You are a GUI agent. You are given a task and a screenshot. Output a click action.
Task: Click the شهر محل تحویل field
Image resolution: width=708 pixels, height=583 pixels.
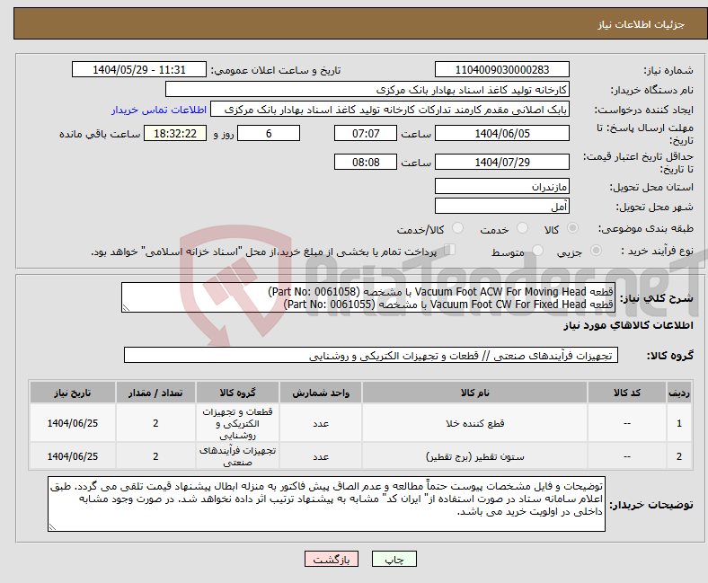(501, 206)
